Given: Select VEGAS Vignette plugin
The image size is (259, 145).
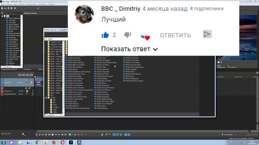Looking at the screenshot, I should tap(130, 69).
